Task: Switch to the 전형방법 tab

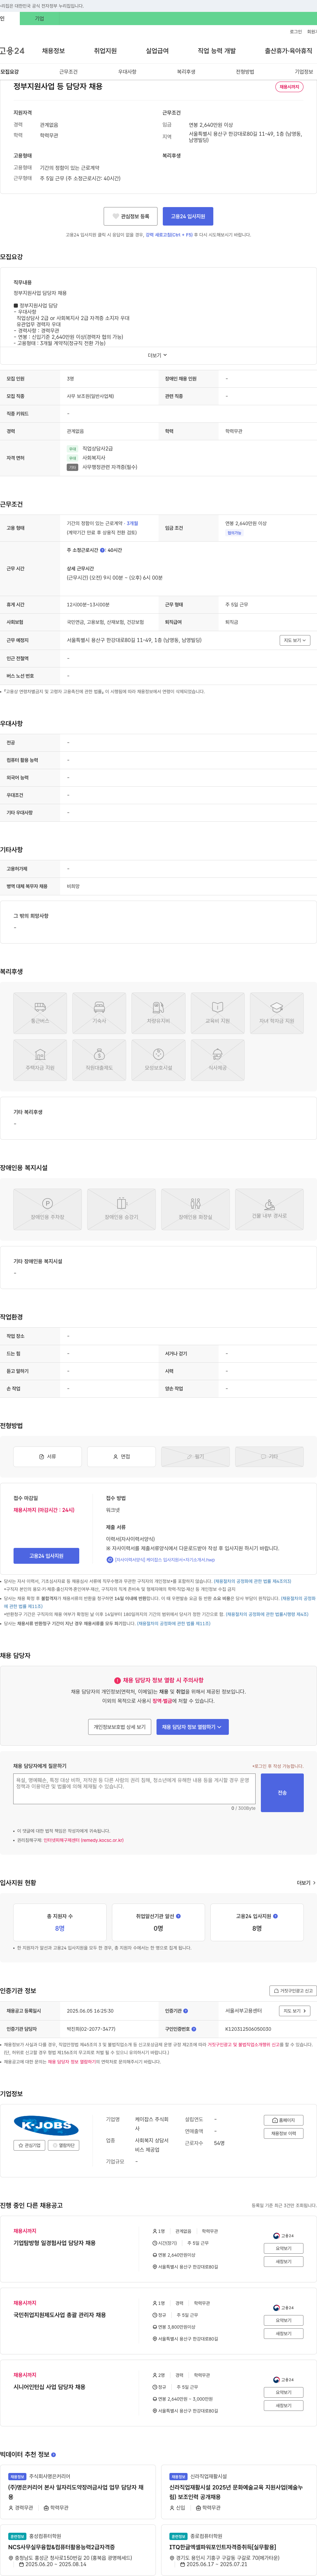Action: pyautogui.click(x=245, y=72)
